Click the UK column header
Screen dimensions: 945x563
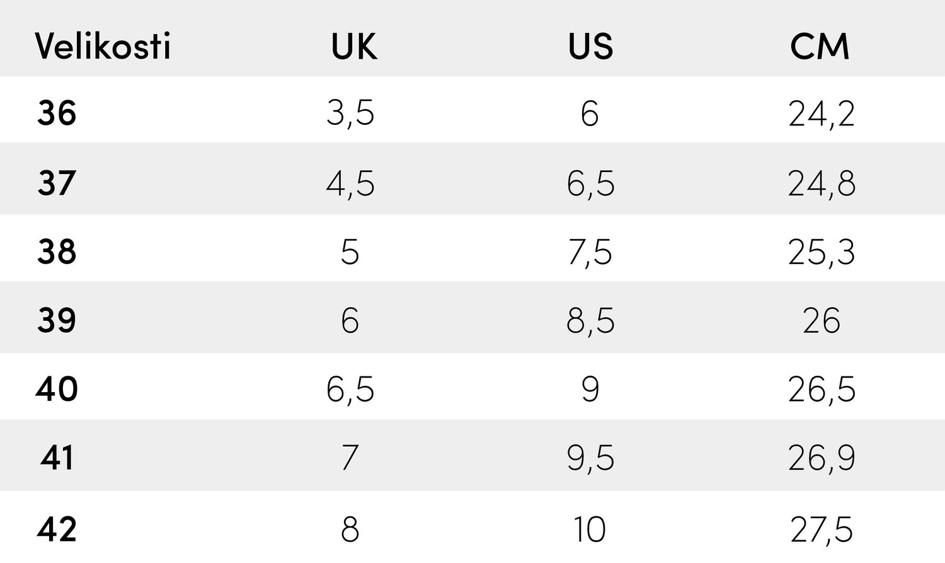pyautogui.click(x=354, y=46)
